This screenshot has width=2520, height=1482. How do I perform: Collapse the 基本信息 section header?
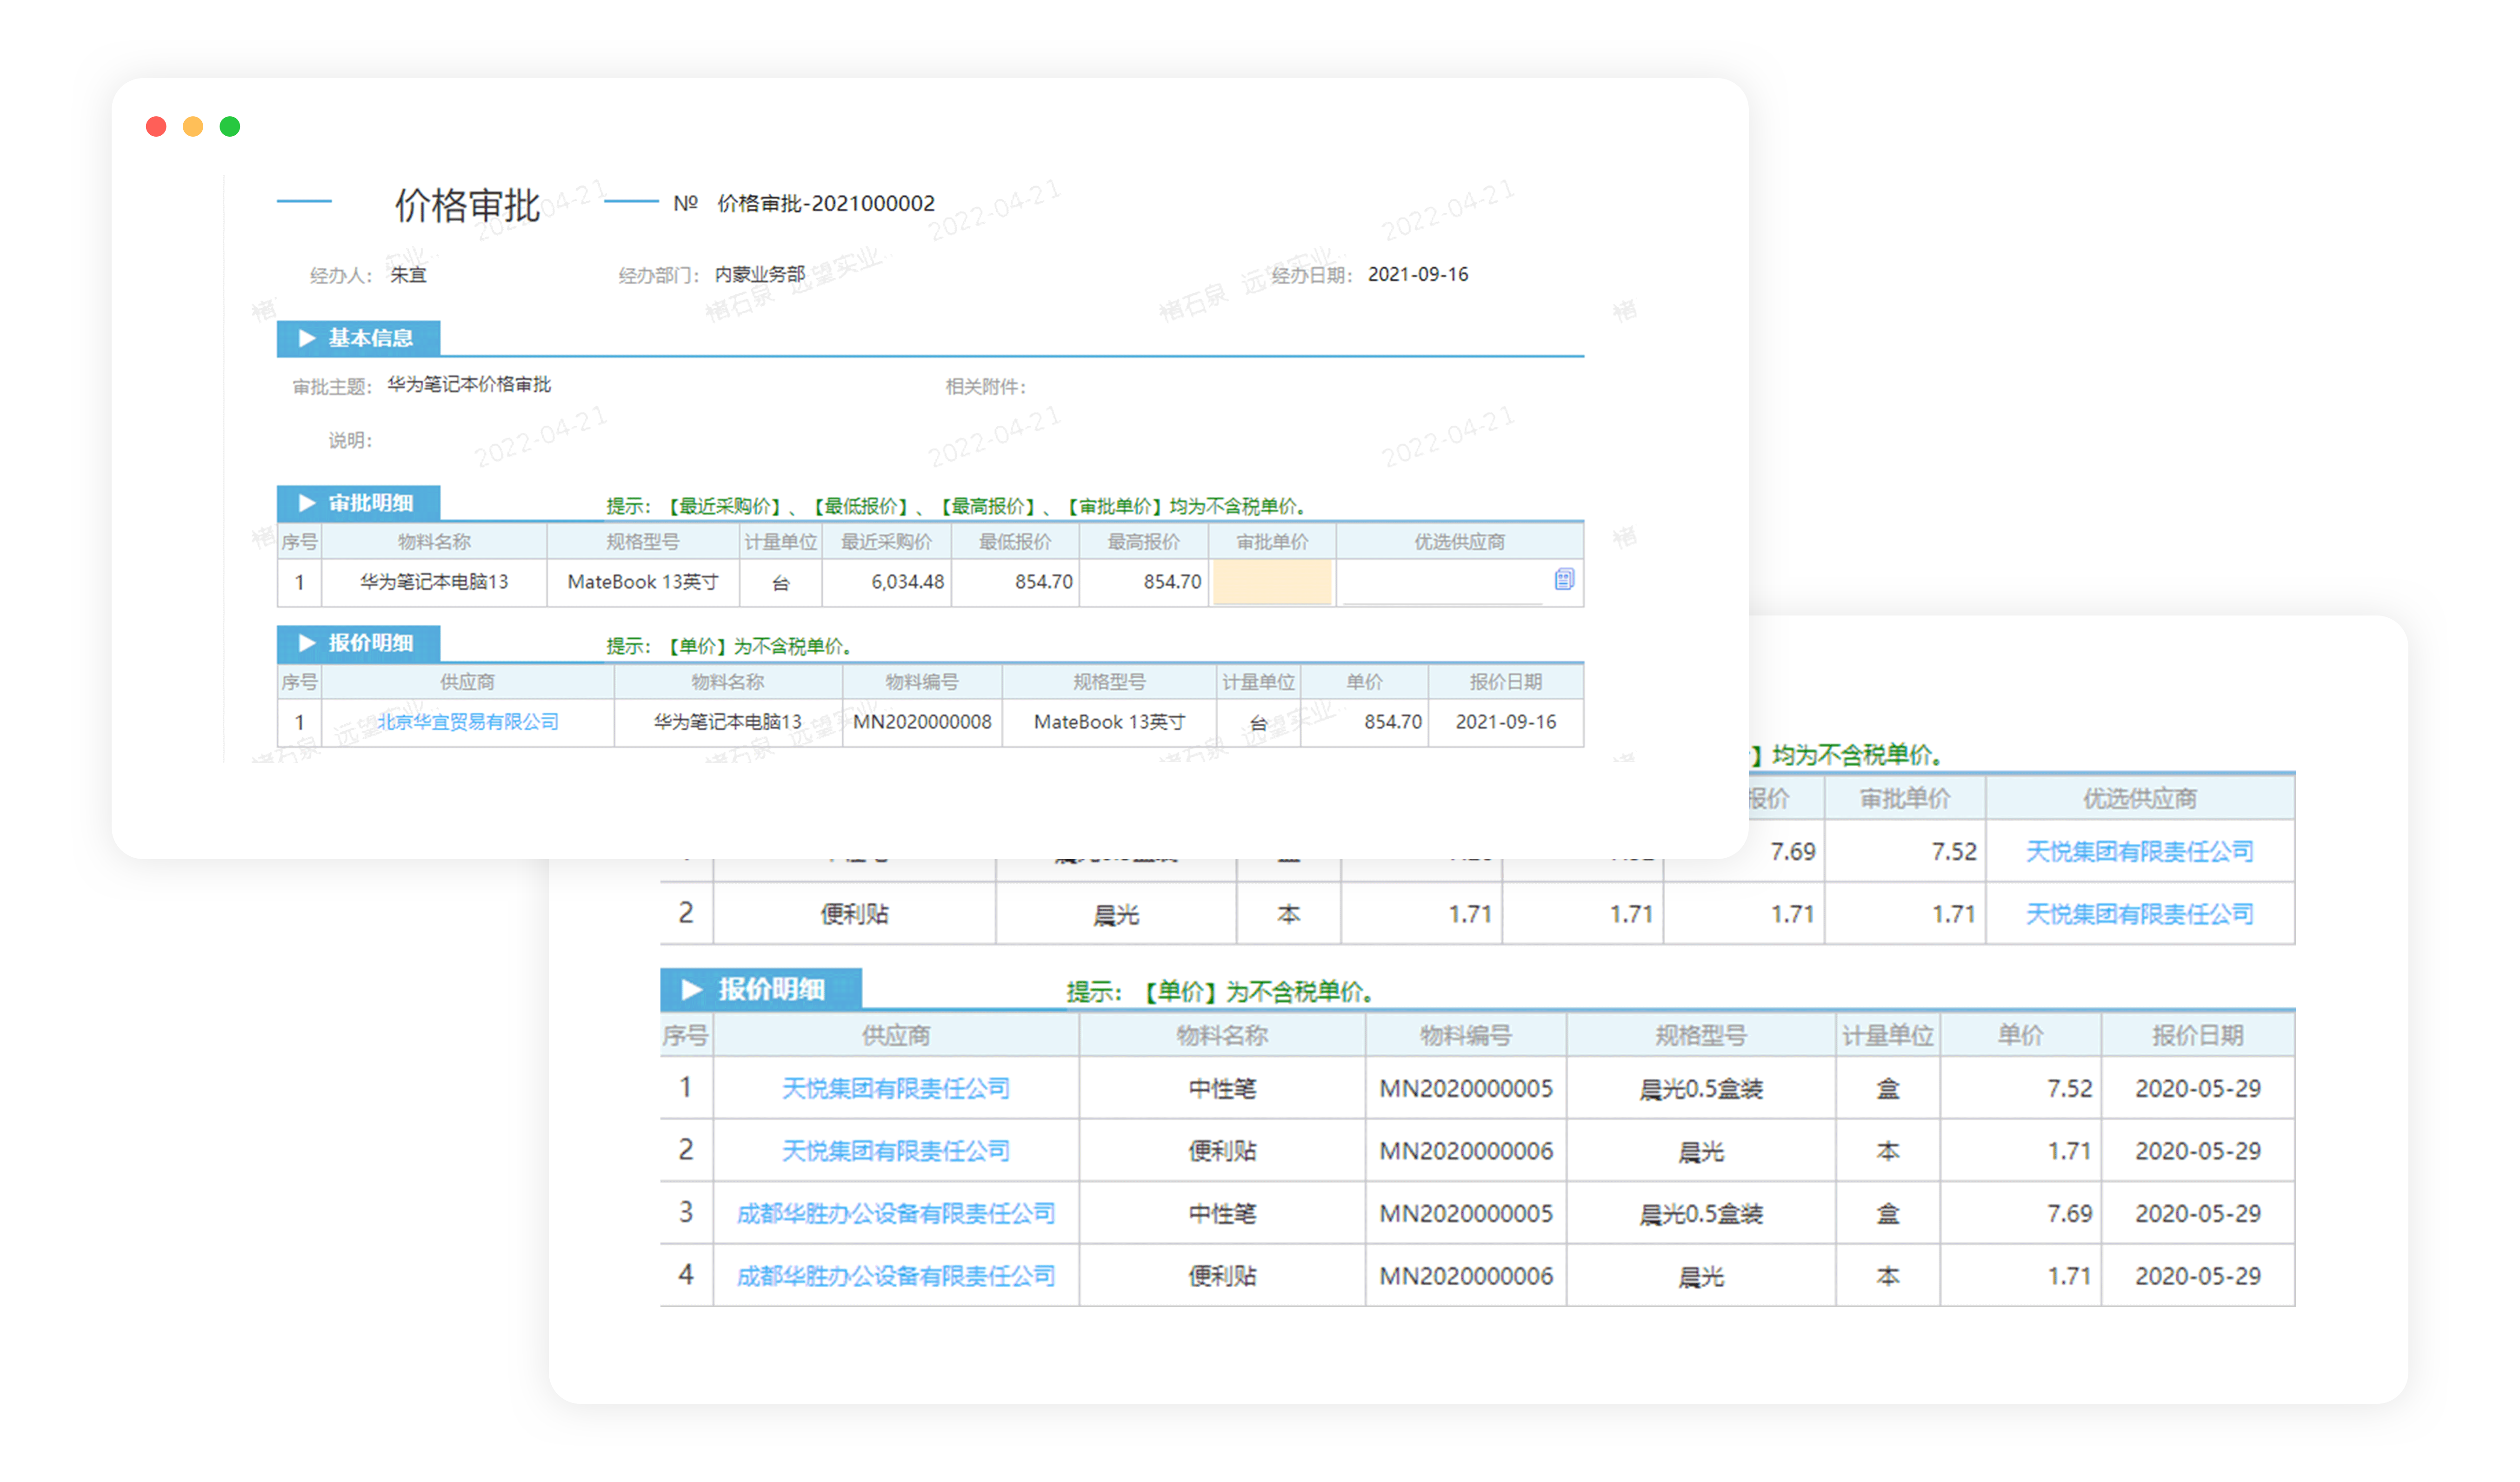358,338
